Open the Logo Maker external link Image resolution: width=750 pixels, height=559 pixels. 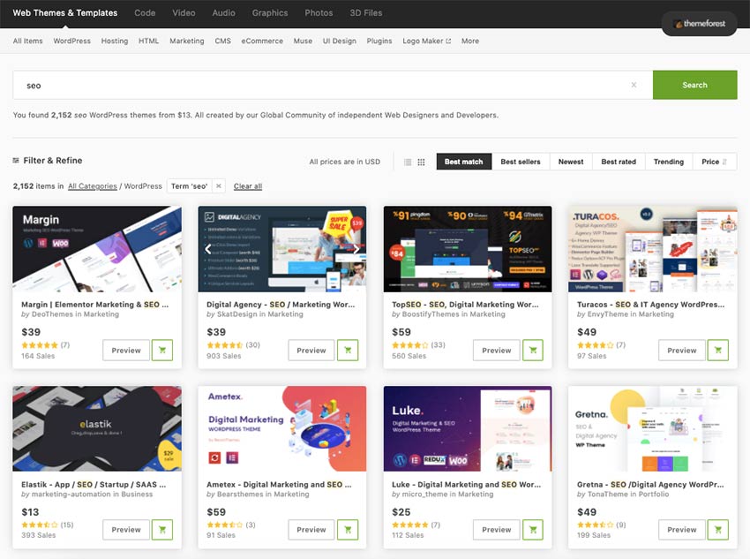coord(427,41)
